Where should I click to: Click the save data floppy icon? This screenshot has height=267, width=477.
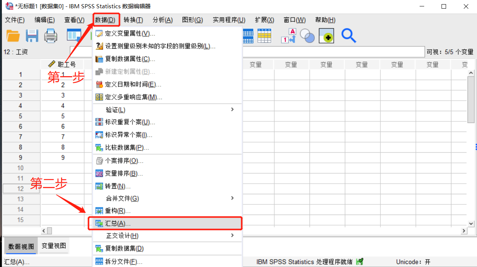point(32,36)
